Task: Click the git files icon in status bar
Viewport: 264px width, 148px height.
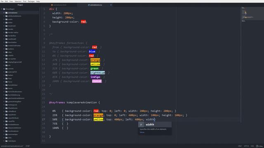Action: pyautogui.click(x=257, y=146)
